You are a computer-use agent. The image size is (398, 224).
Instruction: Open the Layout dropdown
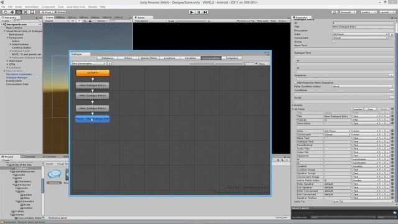387,12
